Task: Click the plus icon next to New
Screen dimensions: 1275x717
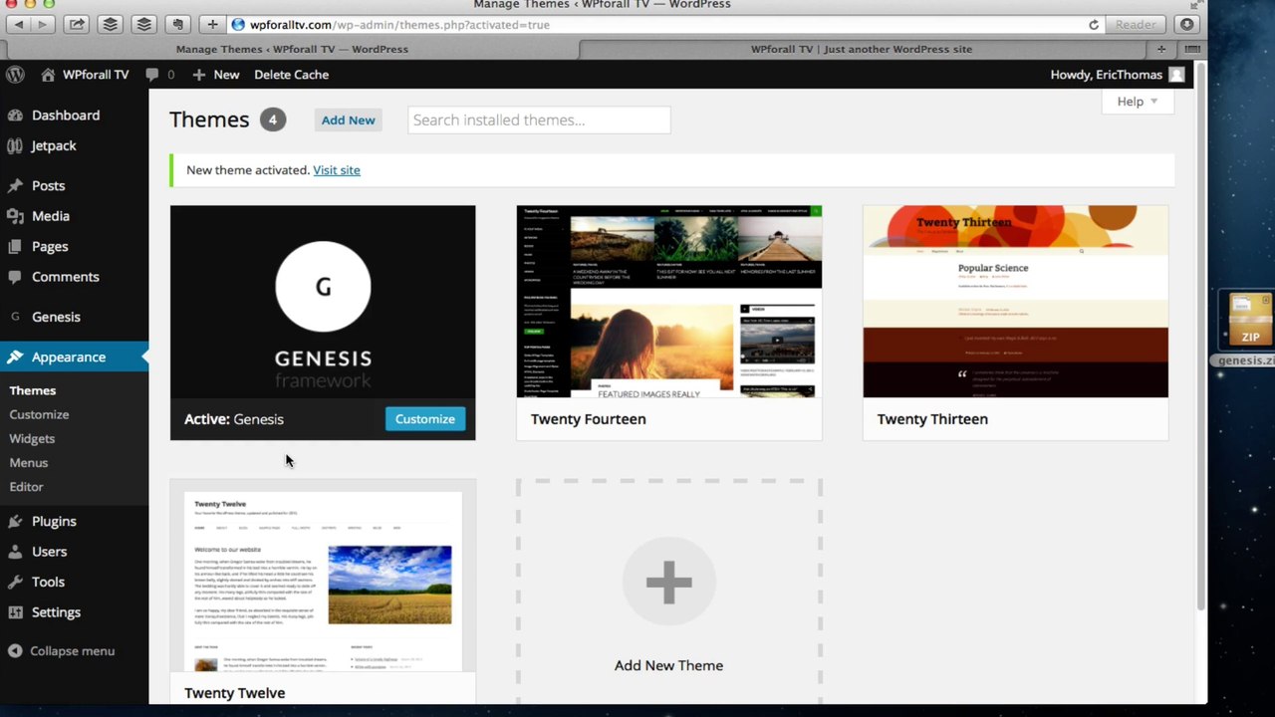Action: click(199, 75)
